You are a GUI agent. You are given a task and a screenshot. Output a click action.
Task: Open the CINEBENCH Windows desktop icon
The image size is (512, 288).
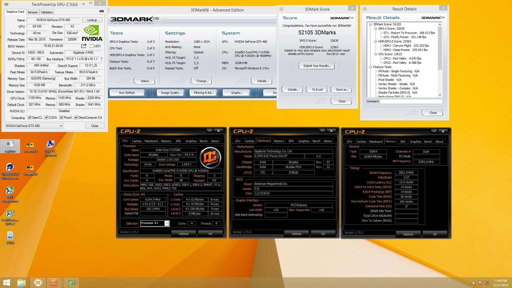pyautogui.click(x=10, y=171)
